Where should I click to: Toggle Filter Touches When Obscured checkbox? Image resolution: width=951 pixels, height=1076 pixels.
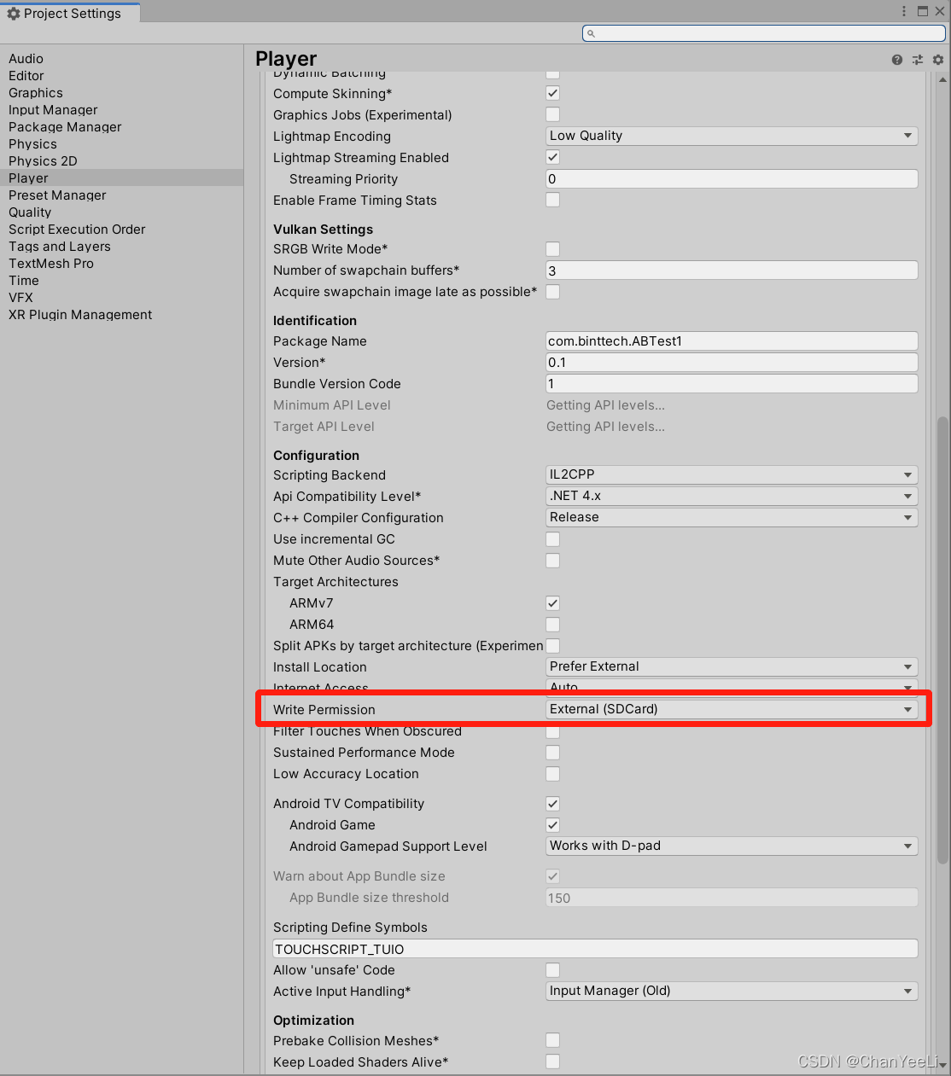[x=553, y=732]
